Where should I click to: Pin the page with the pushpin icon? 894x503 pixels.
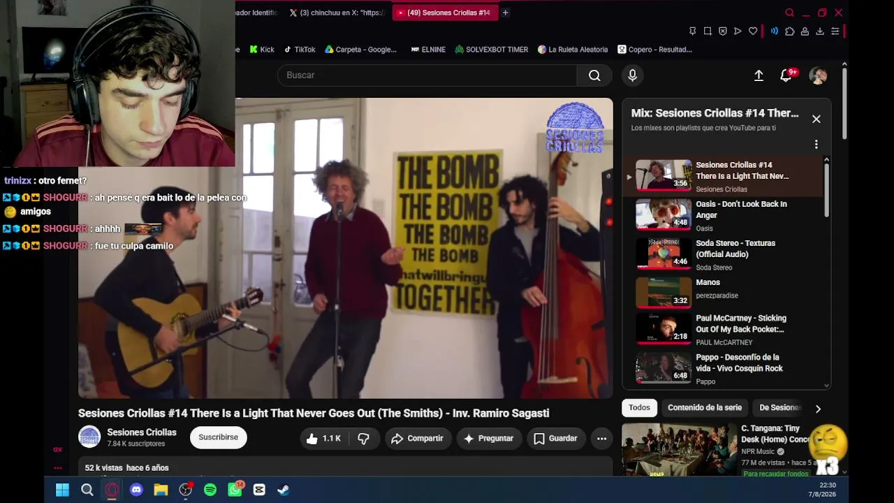tap(692, 31)
